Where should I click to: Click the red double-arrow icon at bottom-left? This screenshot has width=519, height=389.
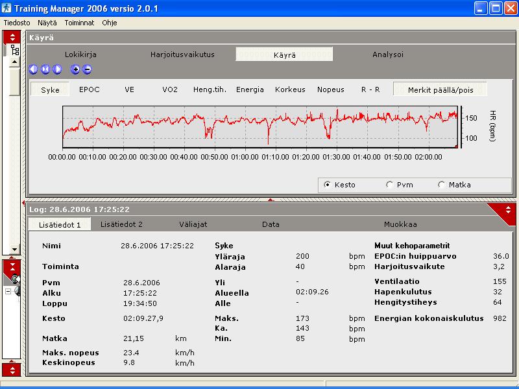[x=13, y=370]
